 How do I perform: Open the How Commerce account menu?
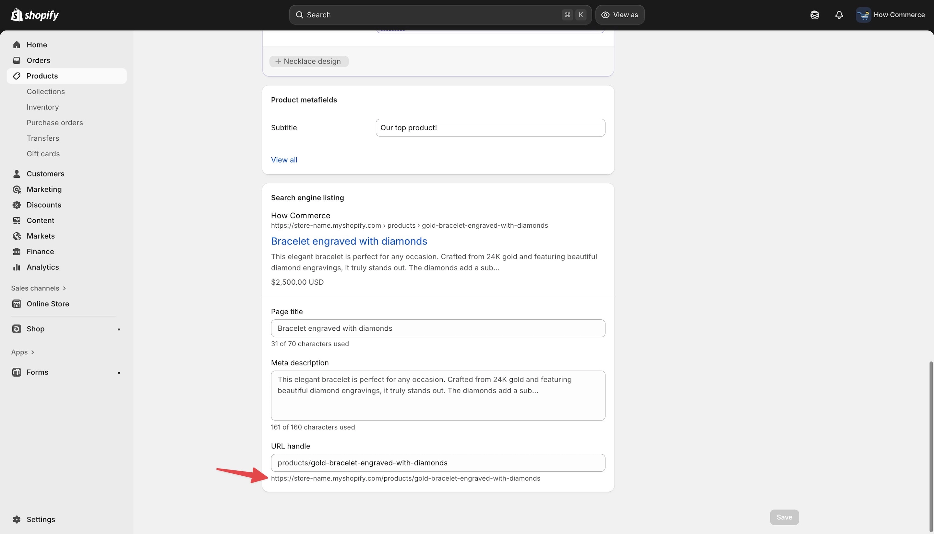[890, 15]
